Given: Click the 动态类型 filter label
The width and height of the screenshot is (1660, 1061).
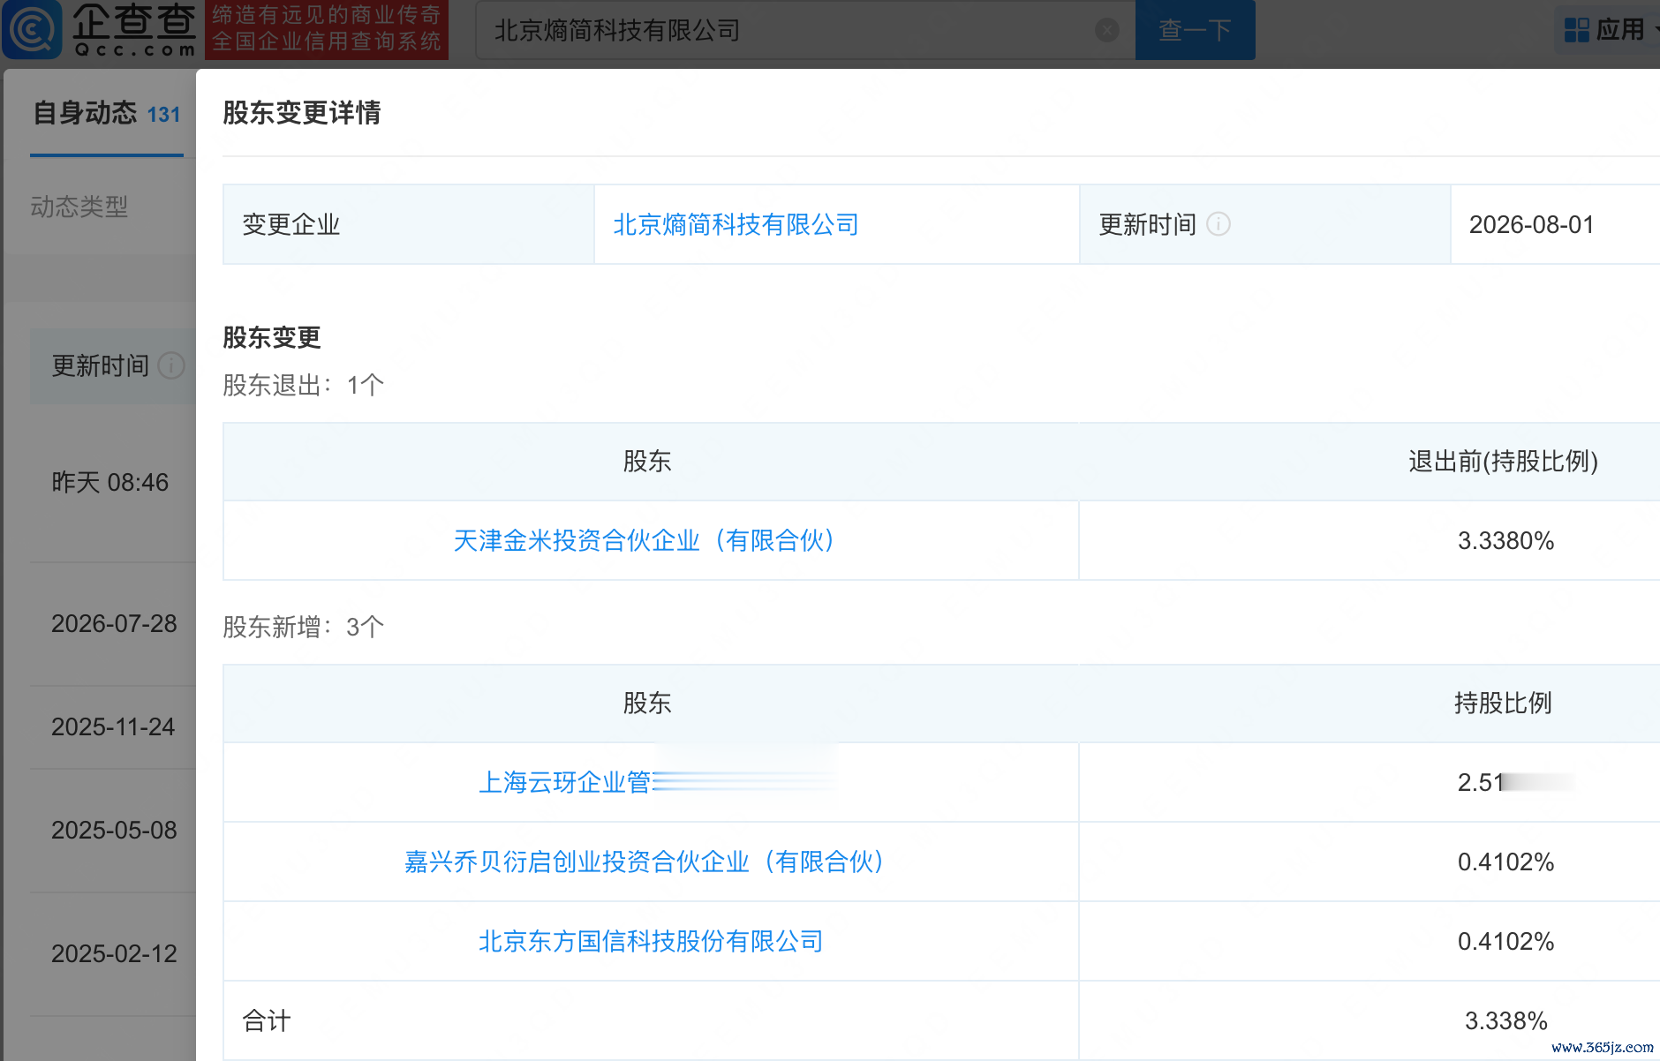Looking at the screenshot, I should coord(79,207).
